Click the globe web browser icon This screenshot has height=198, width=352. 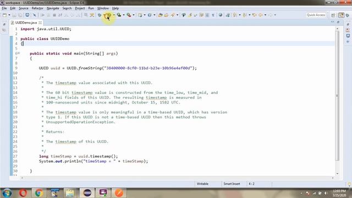click(x=221, y=15)
